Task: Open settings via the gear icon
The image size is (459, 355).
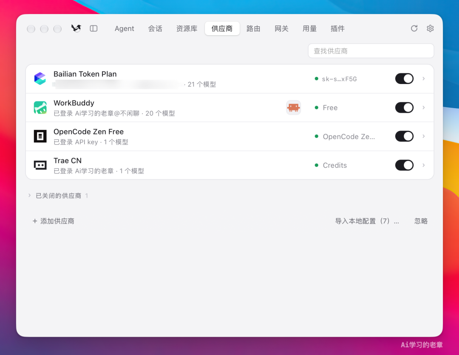Action: click(430, 28)
